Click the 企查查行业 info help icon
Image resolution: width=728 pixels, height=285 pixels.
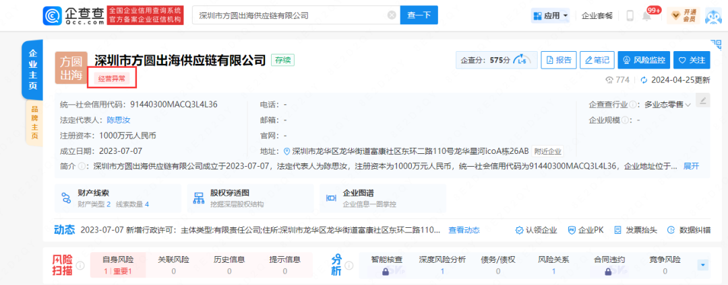pos(634,105)
